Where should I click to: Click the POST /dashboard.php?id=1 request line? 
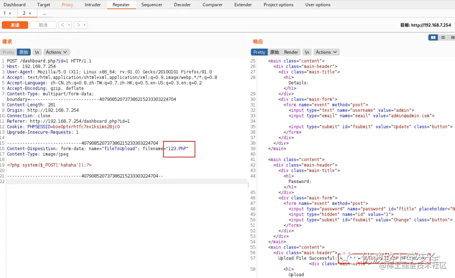click(x=49, y=61)
